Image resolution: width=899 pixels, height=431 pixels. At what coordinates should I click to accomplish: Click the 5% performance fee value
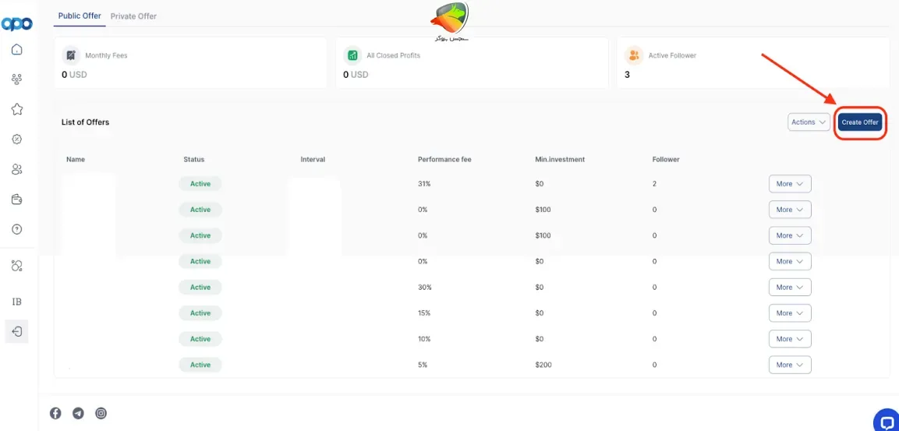coord(423,365)
